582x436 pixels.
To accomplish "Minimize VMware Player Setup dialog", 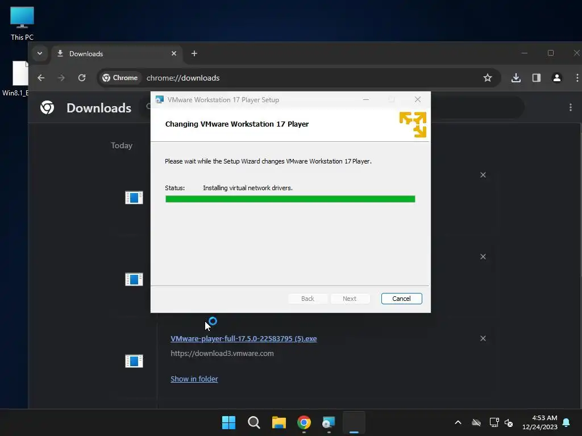I will [x=366, y=99].
